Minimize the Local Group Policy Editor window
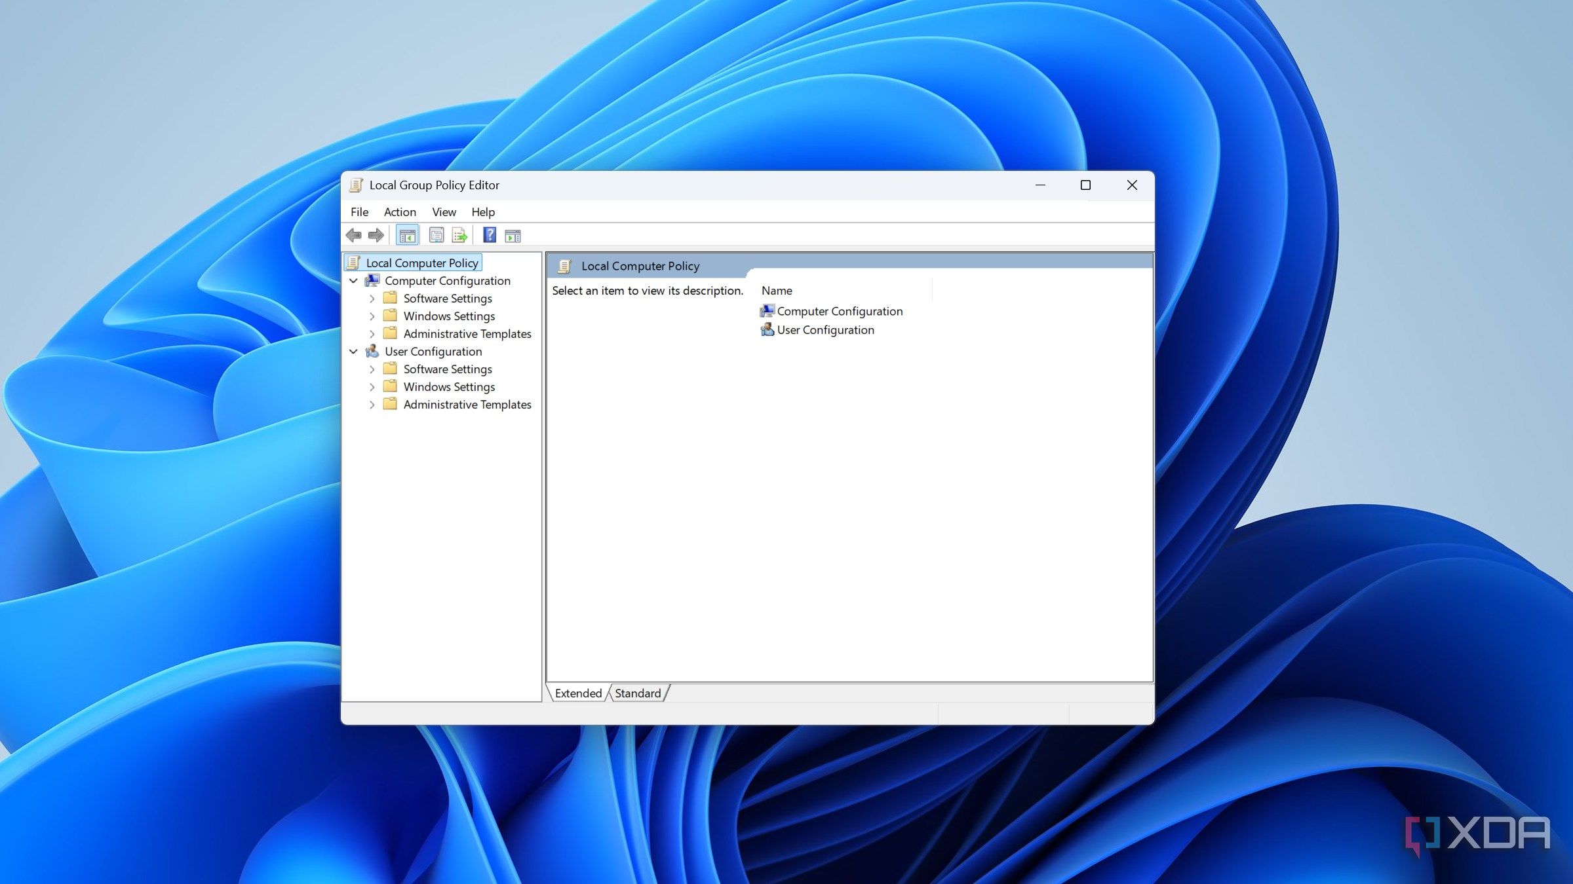 click(x=1040, y=185)
